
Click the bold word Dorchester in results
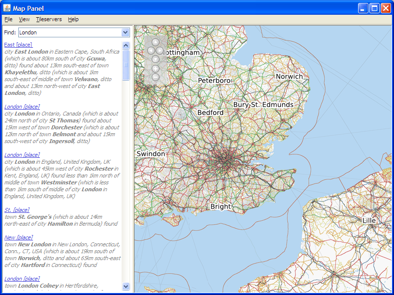[x=67, y=127]
